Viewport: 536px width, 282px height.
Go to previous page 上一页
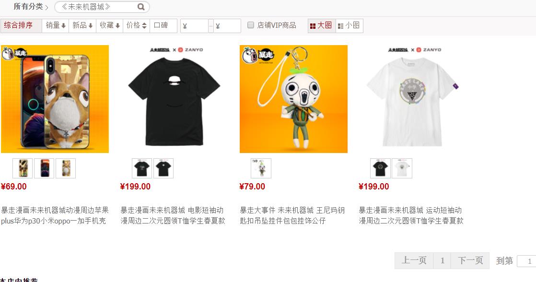point(414,260)
